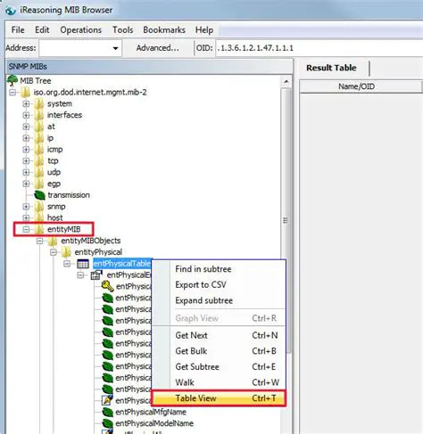Screen dimensions: 423x434
Task: Collapse the entityMIB tree node
Action: tap(26, 229)
